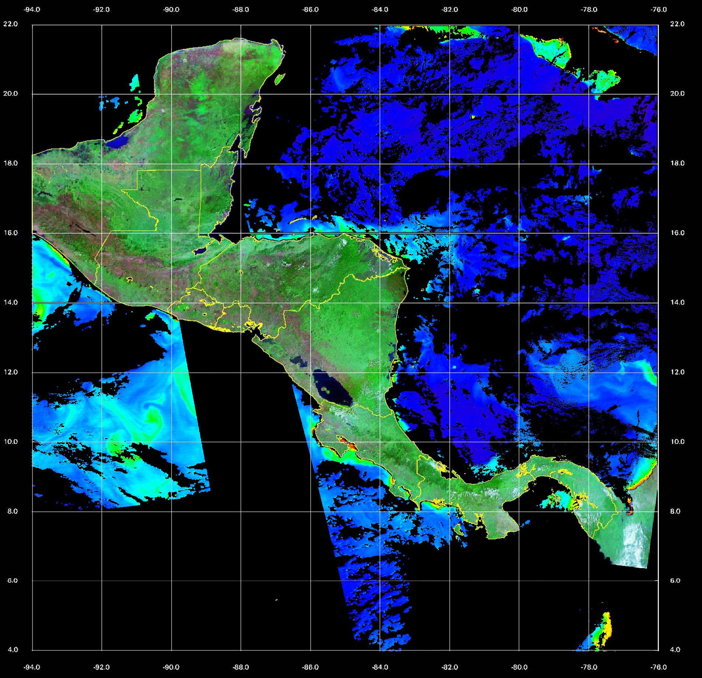Image resolution: width=702 pixels, height=678 pixels.
Task: Click Cozumel island off the Yucatan coast
Action: 280,79
